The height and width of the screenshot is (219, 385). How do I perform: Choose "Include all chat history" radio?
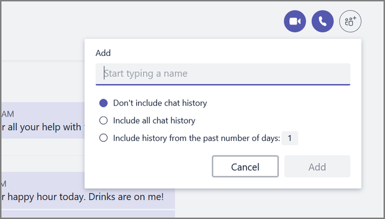pos(103,120)
